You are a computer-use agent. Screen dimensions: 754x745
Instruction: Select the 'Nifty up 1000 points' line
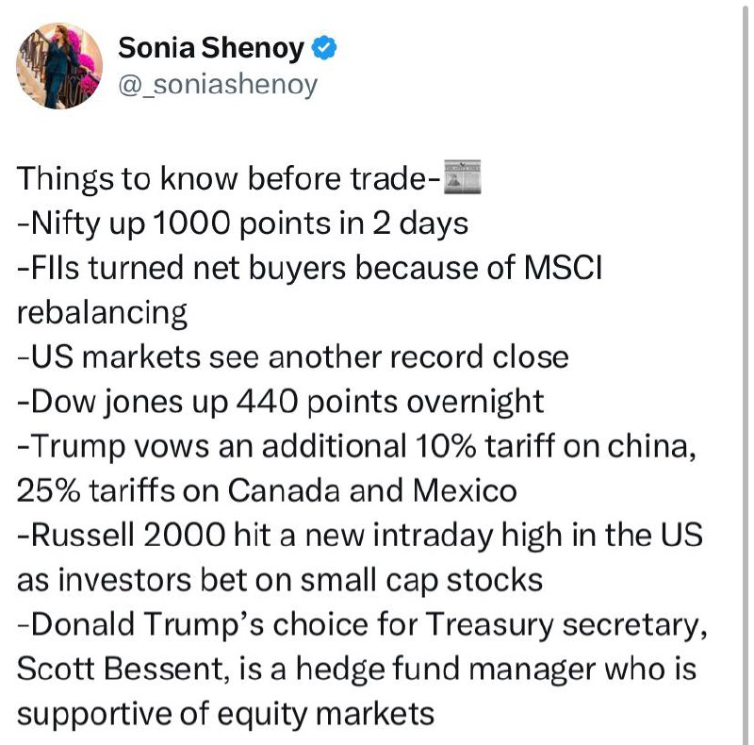[242, 223]
